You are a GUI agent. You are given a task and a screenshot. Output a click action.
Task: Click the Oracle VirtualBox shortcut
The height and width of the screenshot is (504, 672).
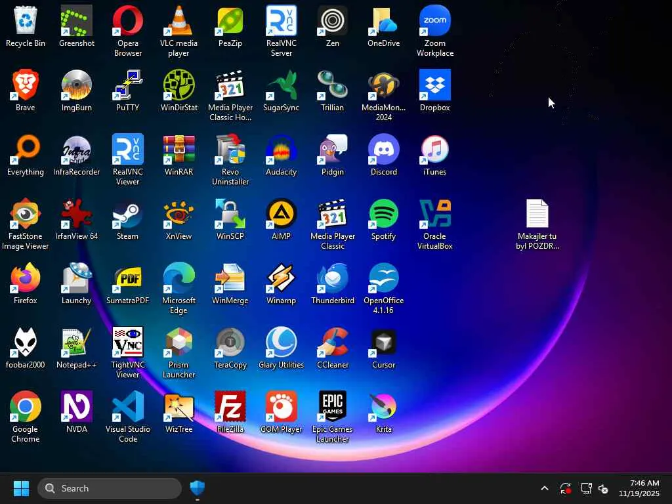point(434,215)
